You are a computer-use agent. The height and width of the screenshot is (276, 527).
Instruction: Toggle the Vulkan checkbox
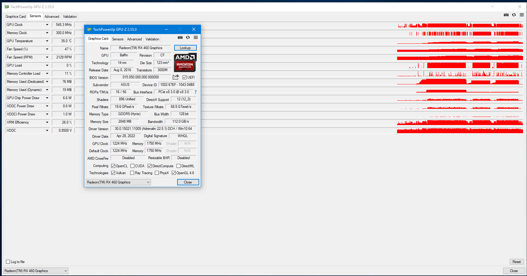click(x=113, y=173)
